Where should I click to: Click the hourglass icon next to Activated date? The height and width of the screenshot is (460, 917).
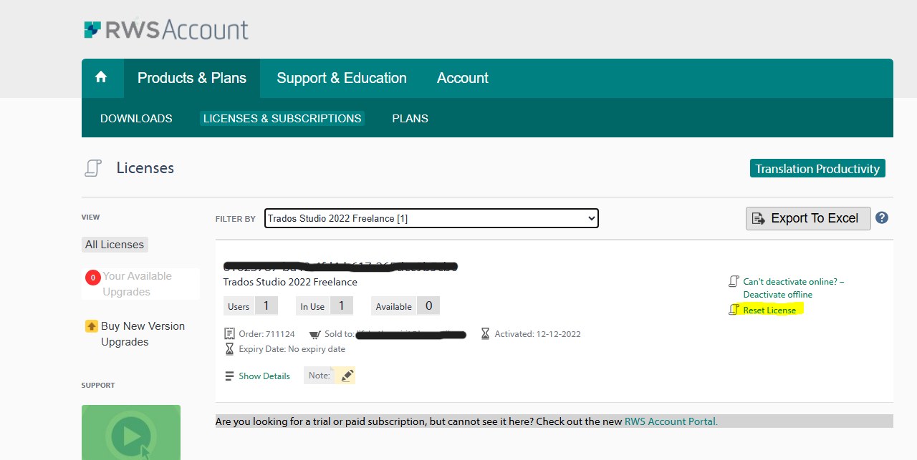486,333
